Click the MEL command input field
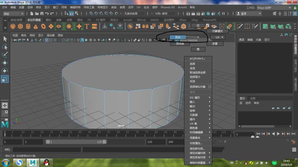298x167 pixels. pos(47,149)
